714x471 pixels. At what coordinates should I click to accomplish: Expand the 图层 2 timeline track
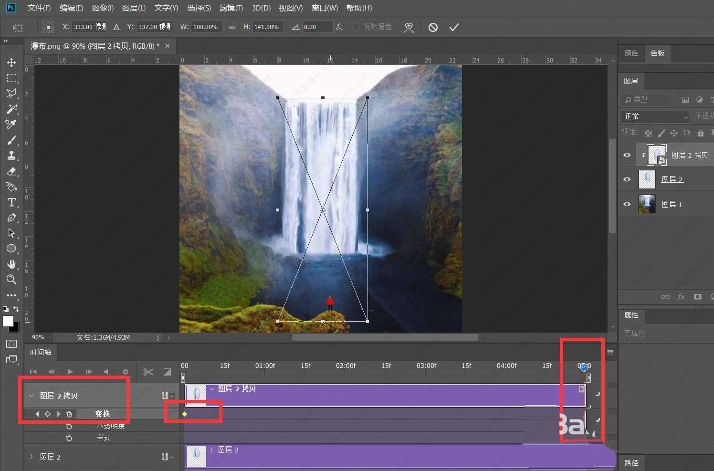click(x=31, y=457)
